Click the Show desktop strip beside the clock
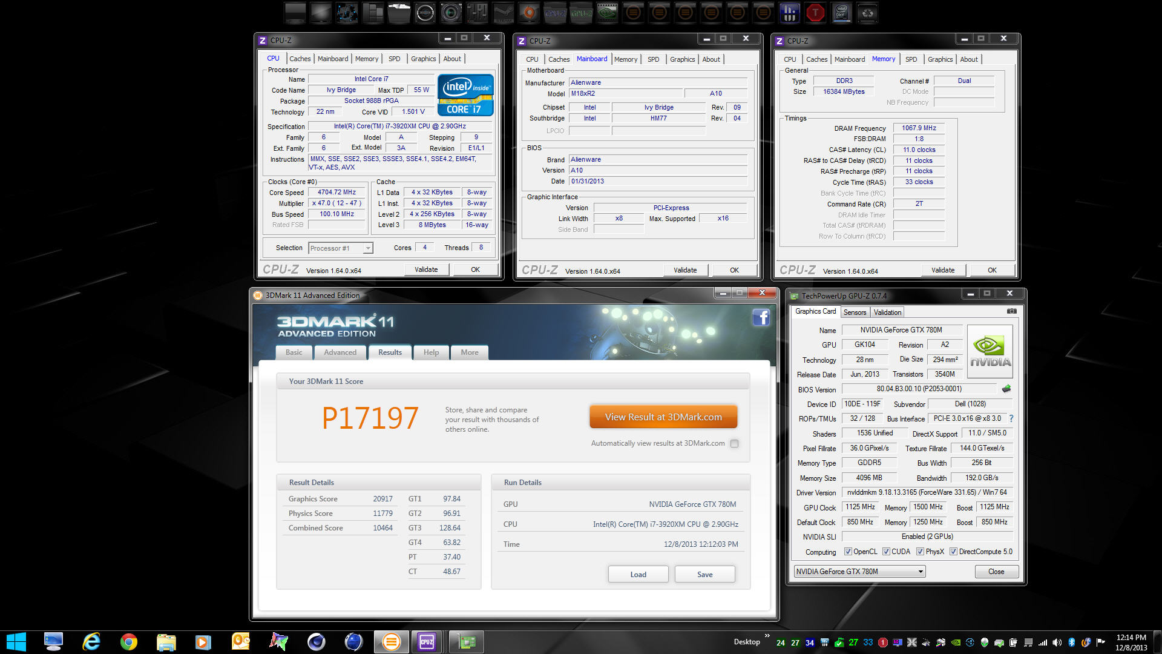 [x=1158, y=642]
